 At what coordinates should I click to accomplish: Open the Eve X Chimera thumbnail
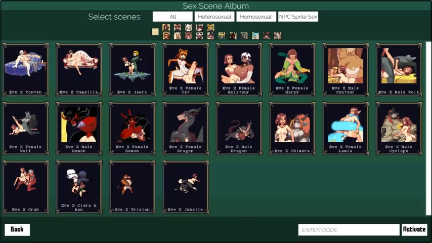[x=292, y=128]
